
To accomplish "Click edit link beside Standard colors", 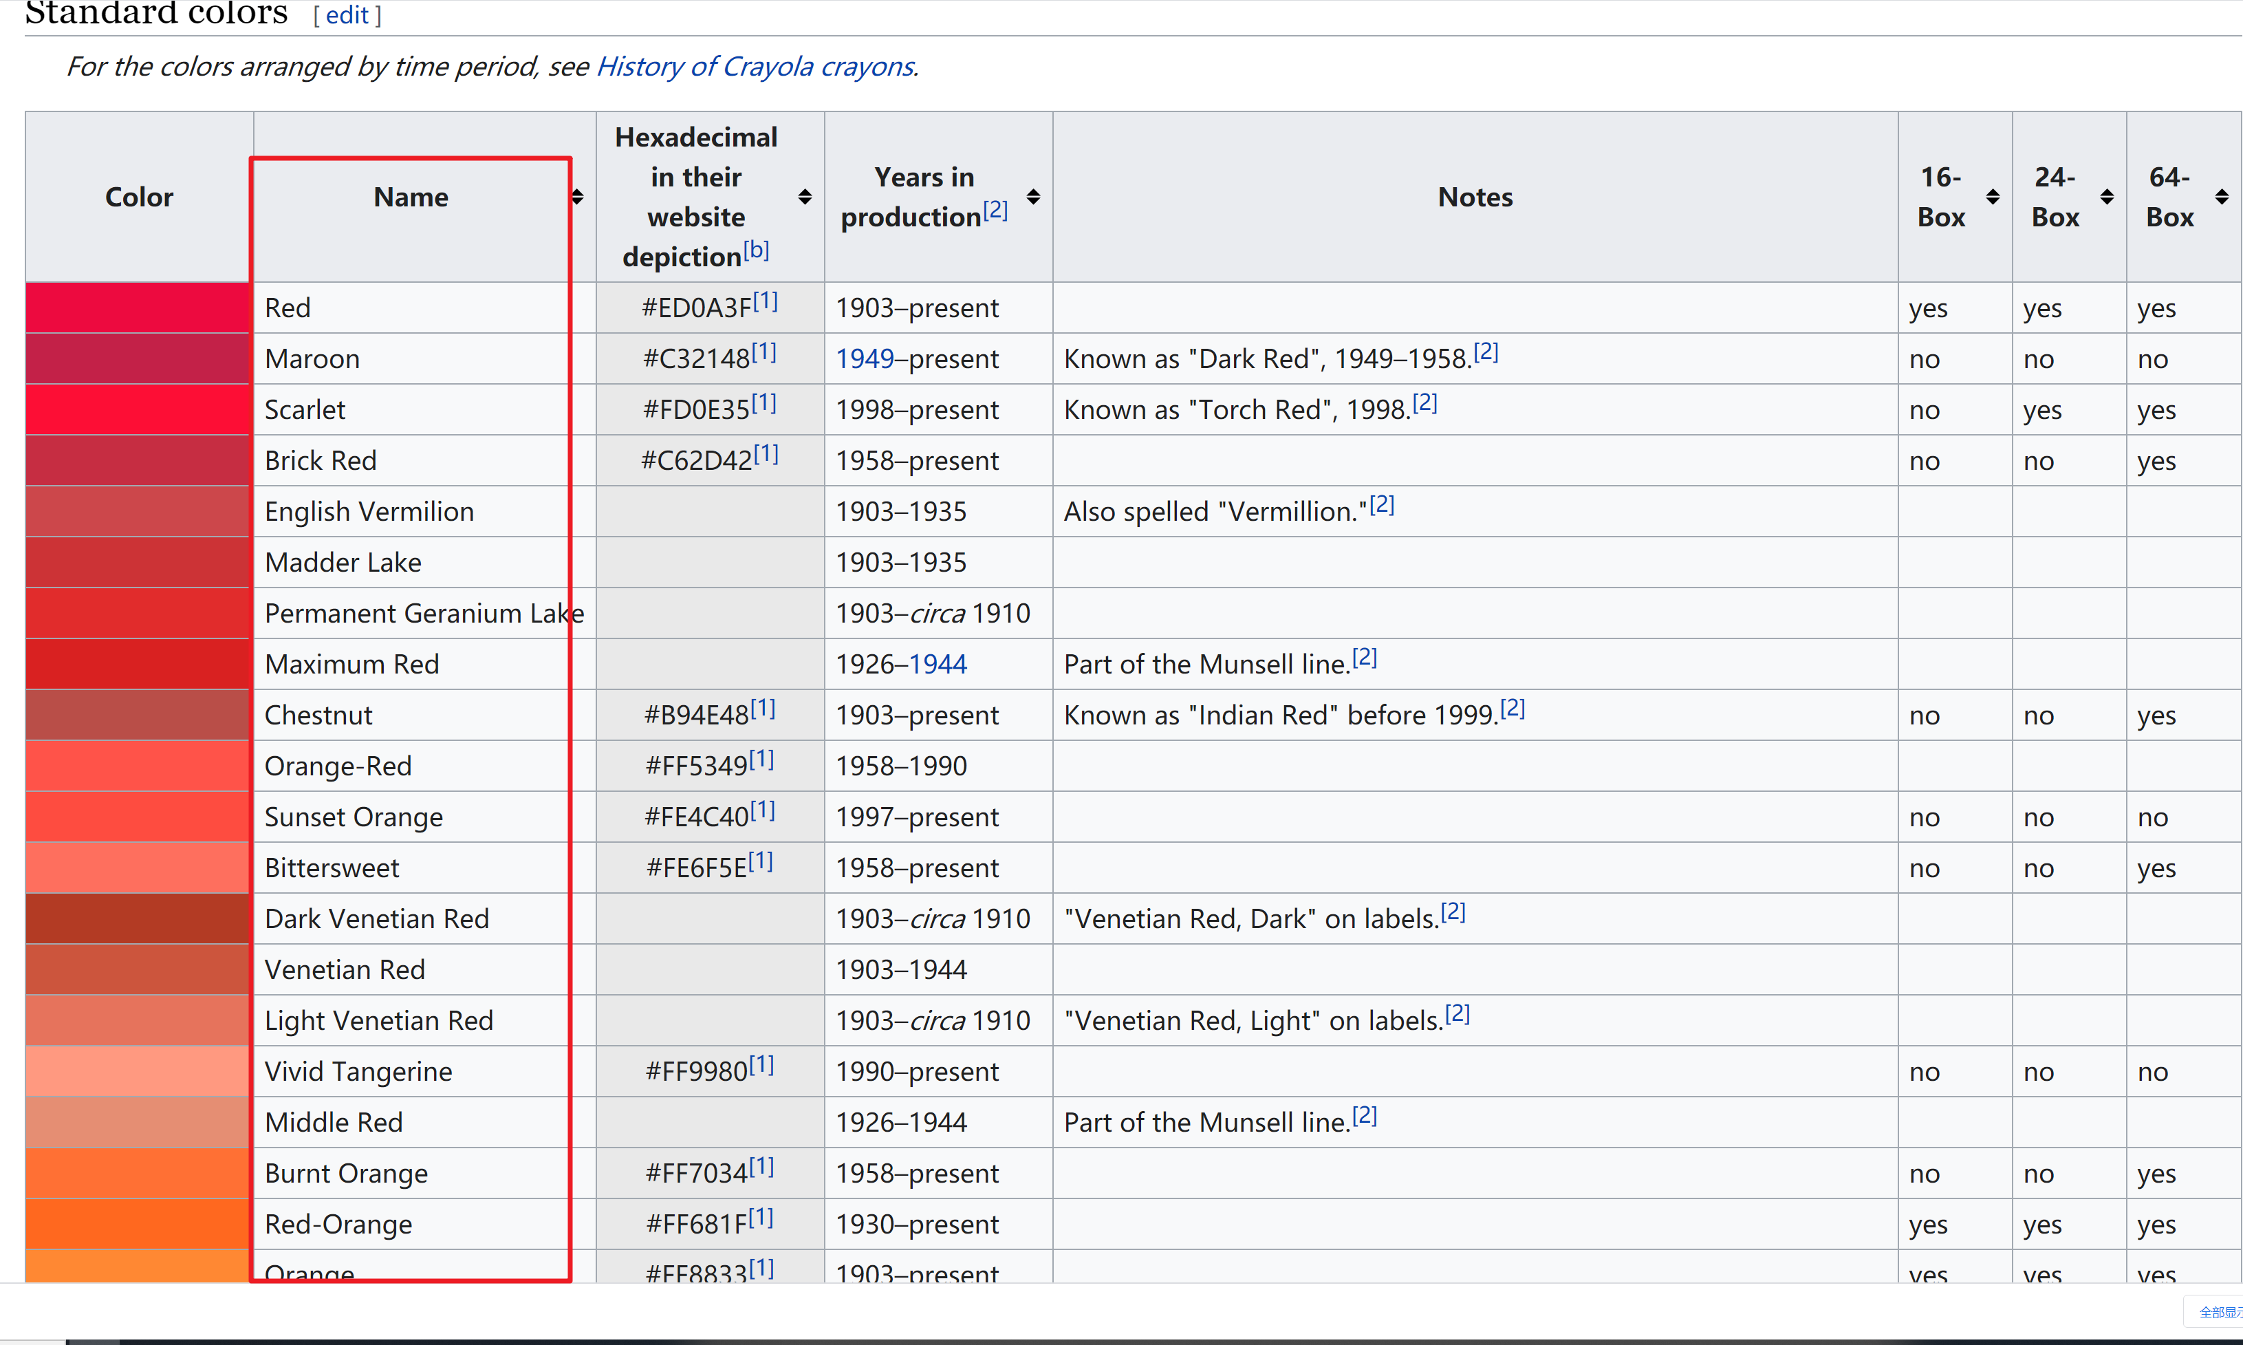I will [x=347, y=15].
